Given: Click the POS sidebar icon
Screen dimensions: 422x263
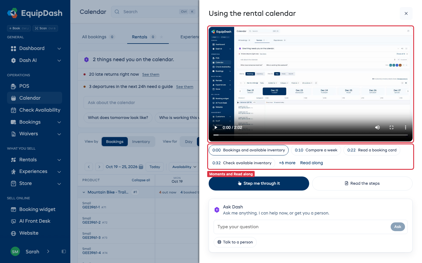Looking at the screenshot, I should coord(13,86).
